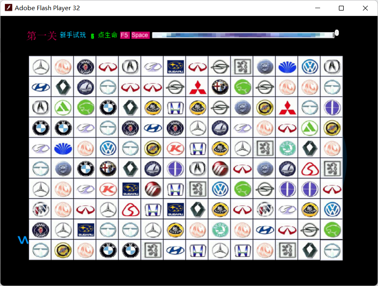Click the Subaru tile in the eighth row
Screen dimensions: 378x286
point(175,210)
